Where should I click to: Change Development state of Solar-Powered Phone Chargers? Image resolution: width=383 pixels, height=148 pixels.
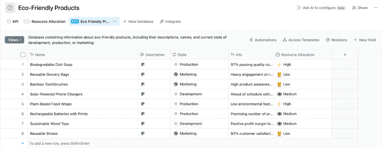point(188,94)
